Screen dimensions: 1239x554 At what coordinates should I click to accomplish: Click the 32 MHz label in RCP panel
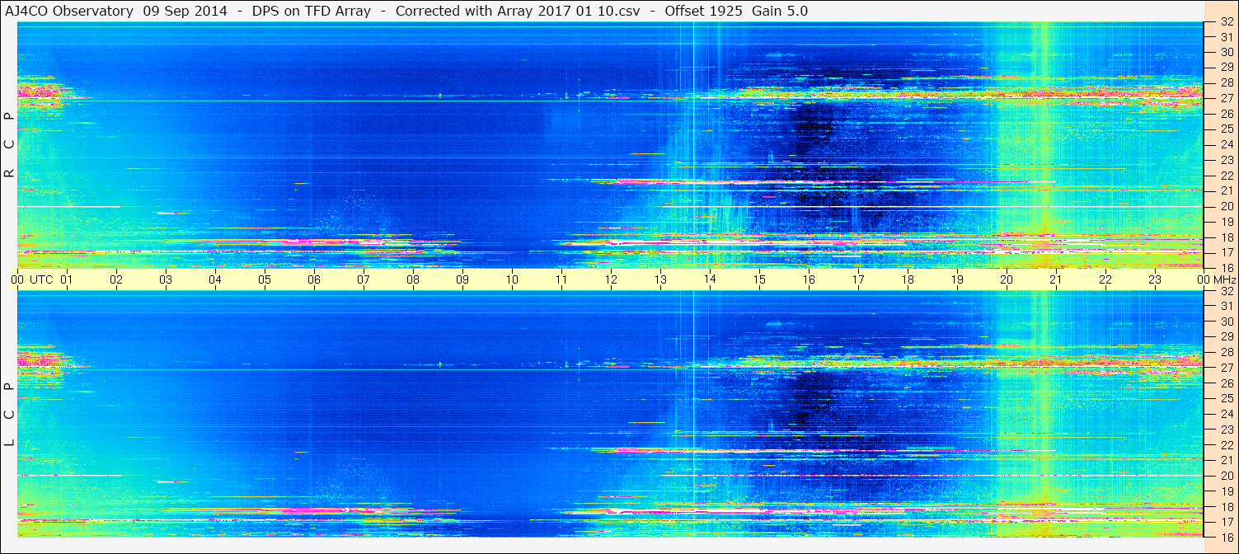point(1226,21)
